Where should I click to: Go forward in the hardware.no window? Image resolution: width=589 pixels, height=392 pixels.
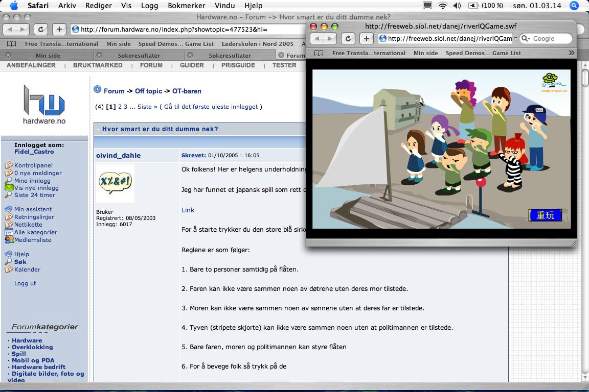[22, 29]
